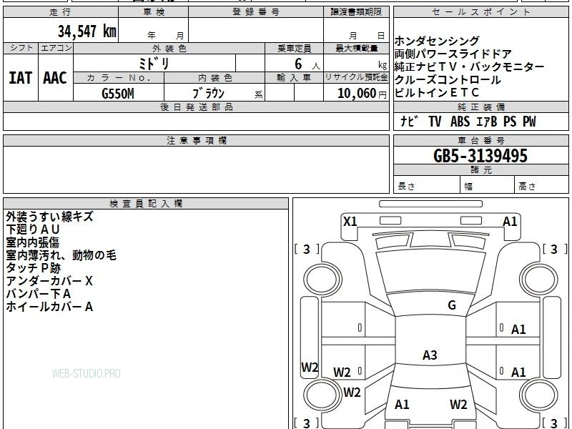572x429 pixels.
Task: Click the 検査員記入欄 header
Action: tap(146, 204)
